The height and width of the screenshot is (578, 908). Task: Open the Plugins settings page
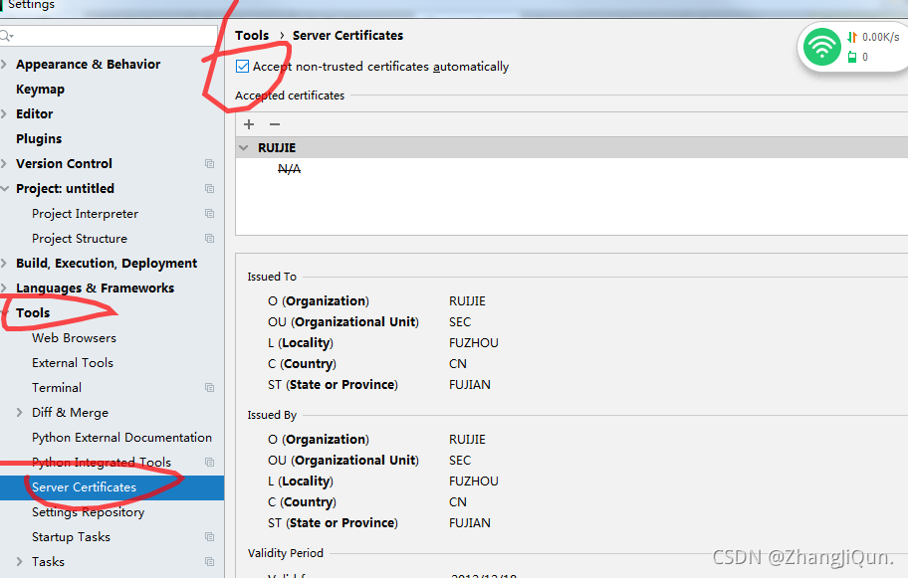pyautogui.click(x=38, y=138)
